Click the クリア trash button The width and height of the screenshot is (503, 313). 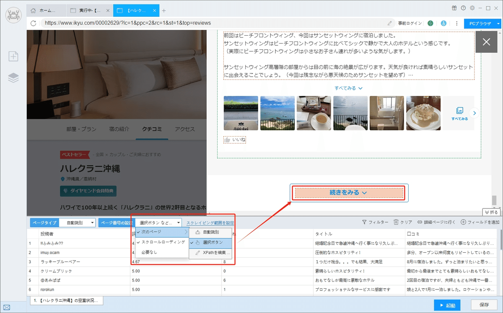point(403,222)
